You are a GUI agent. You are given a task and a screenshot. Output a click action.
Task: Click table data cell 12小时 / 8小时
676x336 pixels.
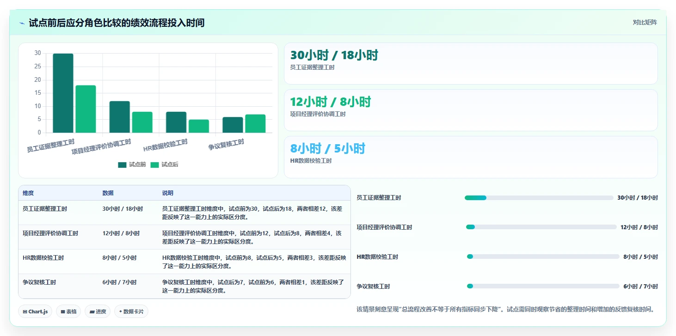click(121, 233)
